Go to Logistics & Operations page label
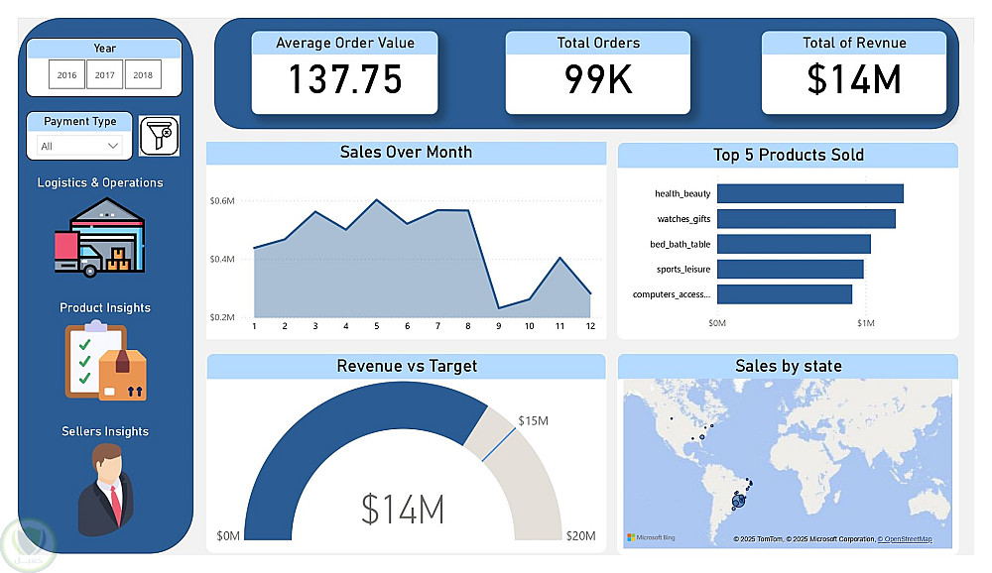992x573 pixels. point(100,182)
